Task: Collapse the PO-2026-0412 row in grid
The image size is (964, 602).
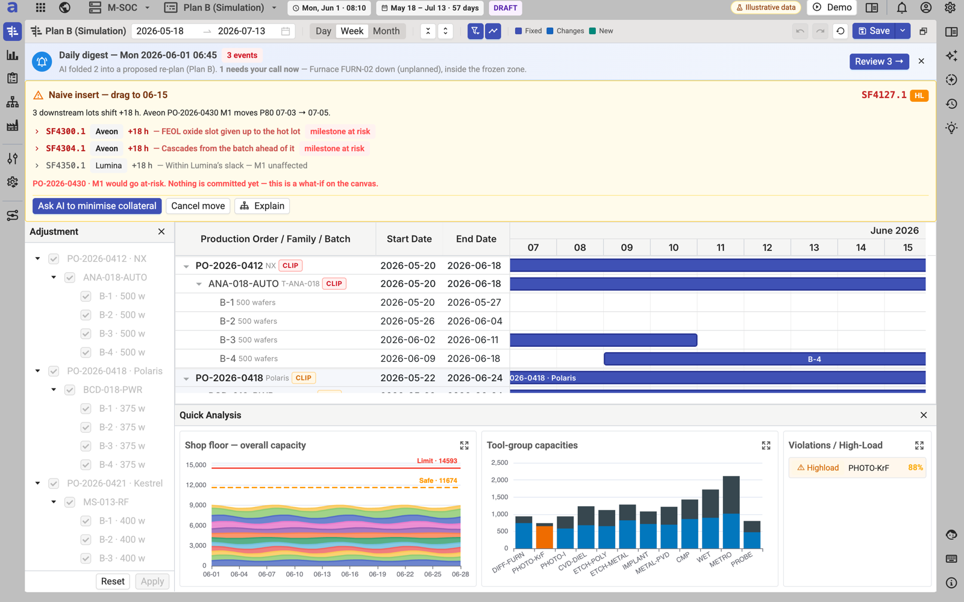Action: pyautogui.click(x=186, y=266)
